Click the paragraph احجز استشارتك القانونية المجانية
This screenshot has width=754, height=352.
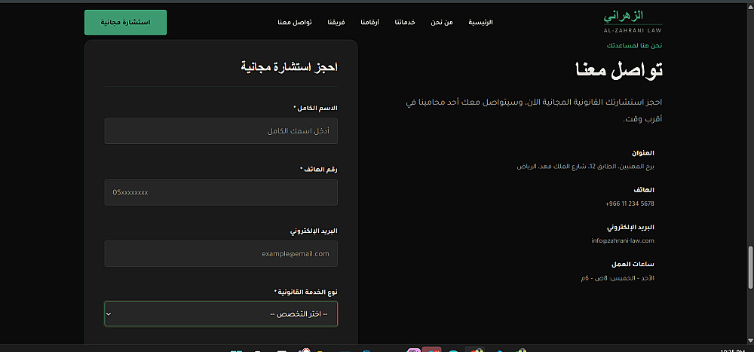click(533, 110)
